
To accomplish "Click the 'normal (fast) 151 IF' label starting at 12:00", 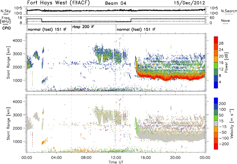I will (136, 29).
